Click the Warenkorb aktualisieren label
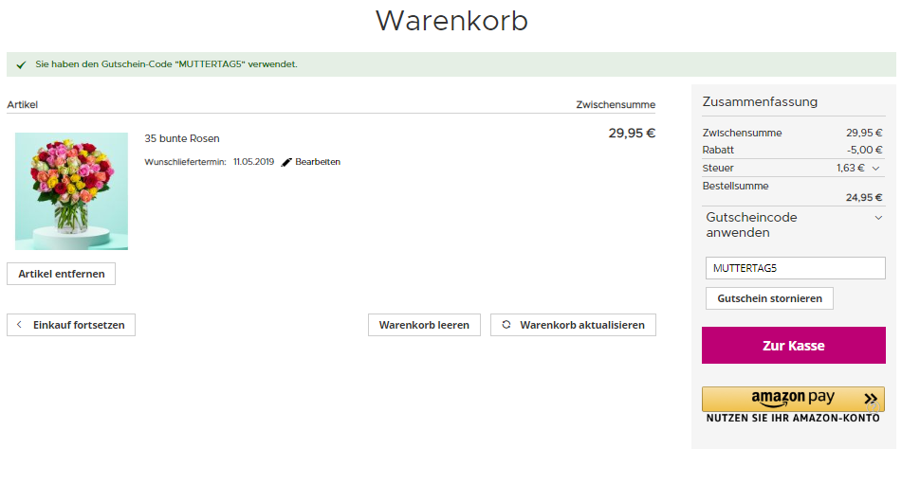The width and height of the screenshot is (920, 484). [581, 325]
